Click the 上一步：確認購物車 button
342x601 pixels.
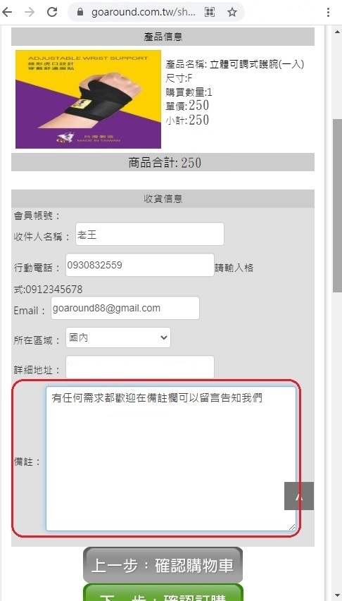[x=163, y=565]
